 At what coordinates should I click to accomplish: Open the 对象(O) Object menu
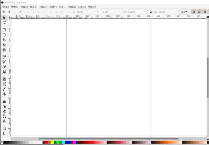point(43,7)
